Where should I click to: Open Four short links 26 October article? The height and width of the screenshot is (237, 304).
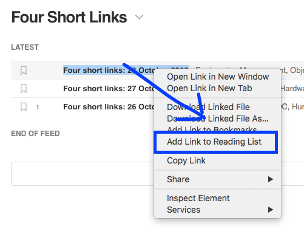click(109, 107)
